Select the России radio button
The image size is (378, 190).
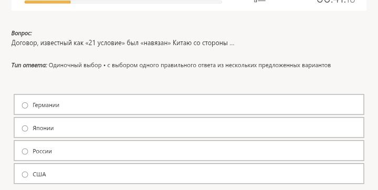[25, 151]
